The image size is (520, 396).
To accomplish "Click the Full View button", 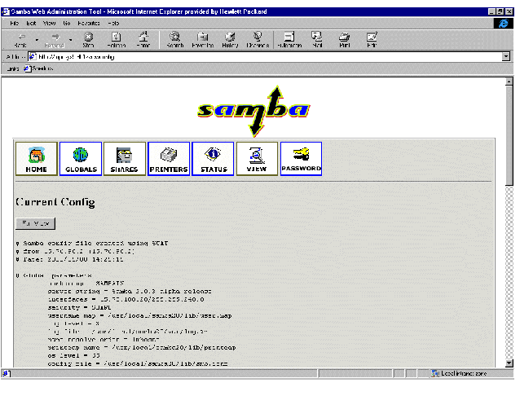I will pyautogui.click(x=36, y=223).
